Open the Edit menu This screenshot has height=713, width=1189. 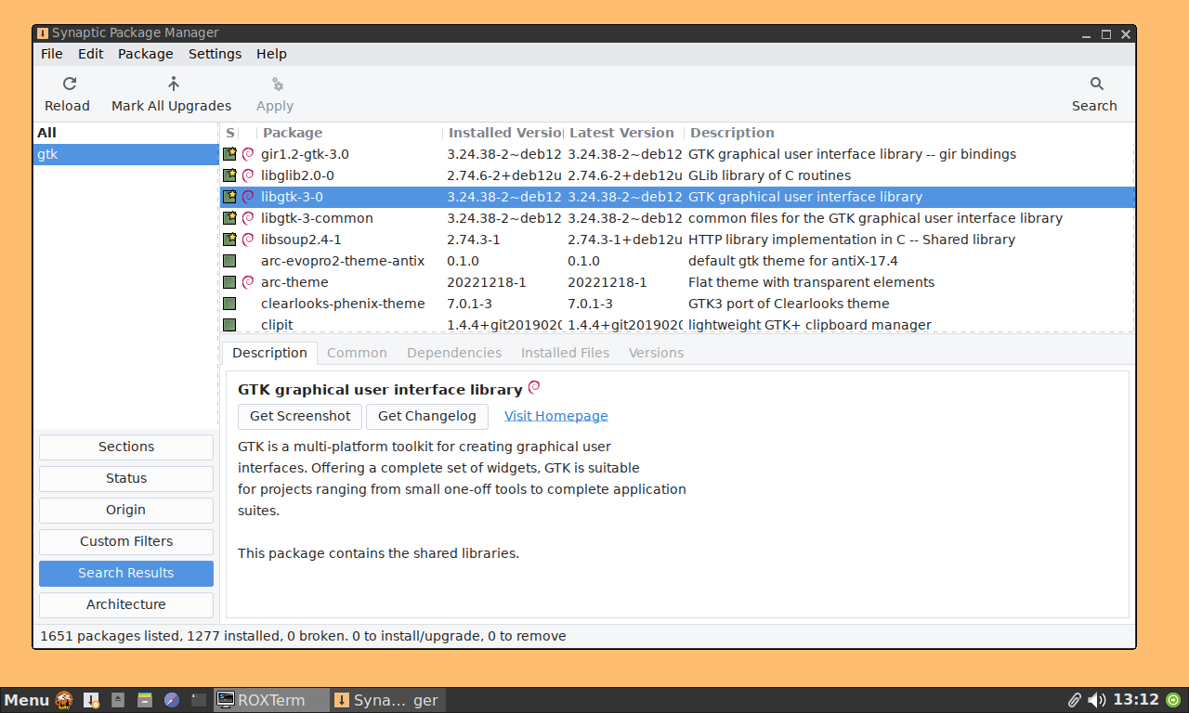pyautogui.click(x=91, y=54)
